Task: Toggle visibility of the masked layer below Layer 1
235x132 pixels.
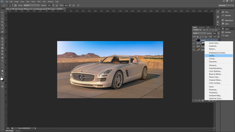Action: click(x=194, y=44)
